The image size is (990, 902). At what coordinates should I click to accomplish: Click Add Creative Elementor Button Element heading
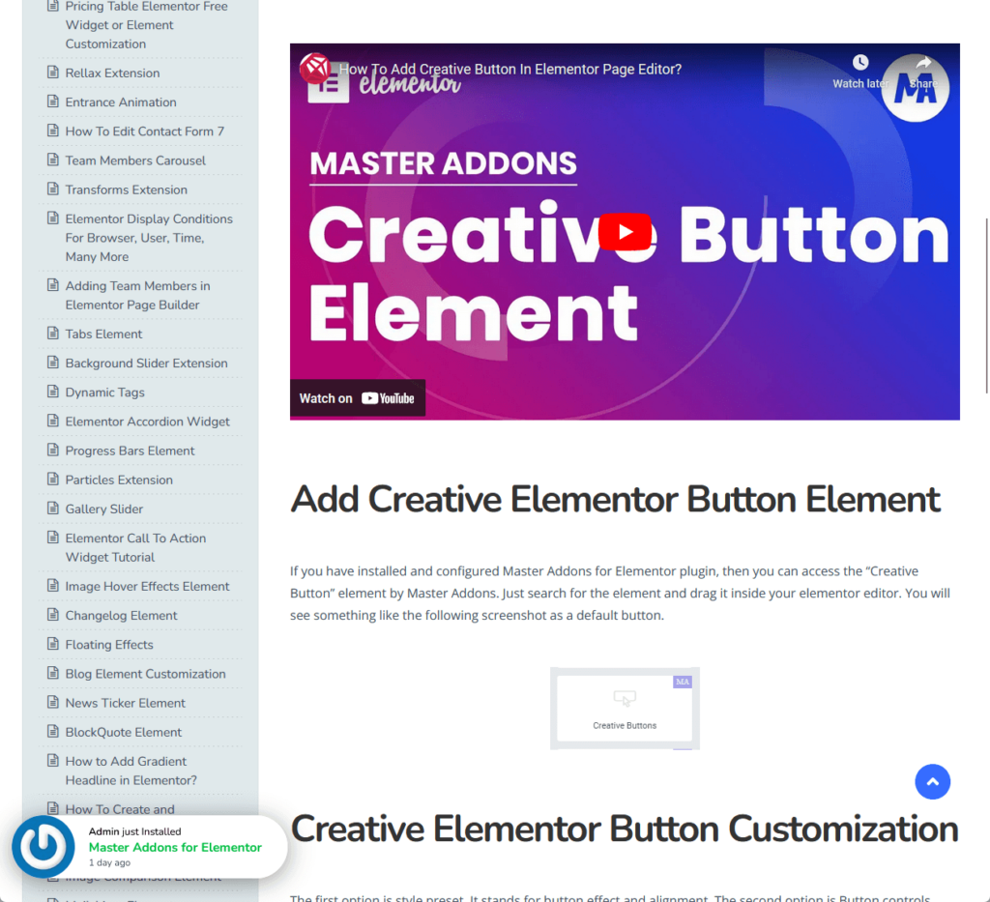615,499
